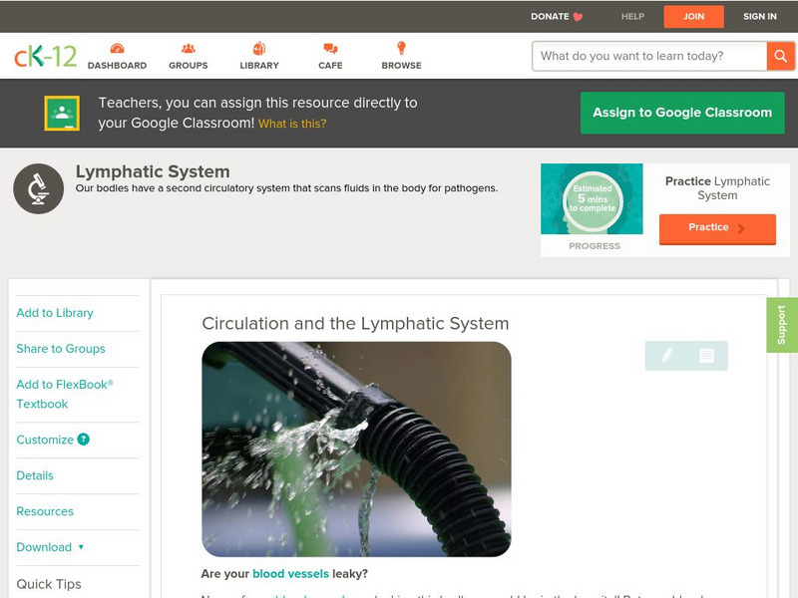Open the Details link
798x598 pixels.
pyautogui.click(x=35, y=475)
